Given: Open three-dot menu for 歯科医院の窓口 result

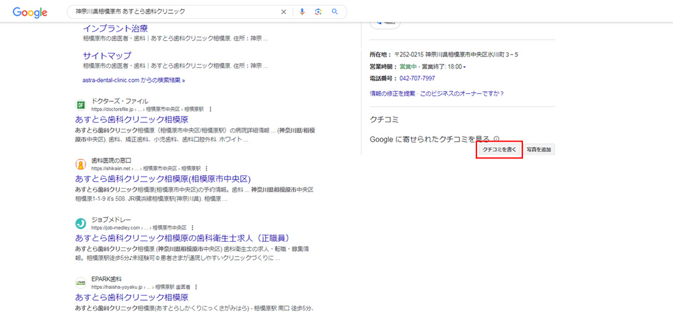Looking at the screenshot, I should (207, 168).
